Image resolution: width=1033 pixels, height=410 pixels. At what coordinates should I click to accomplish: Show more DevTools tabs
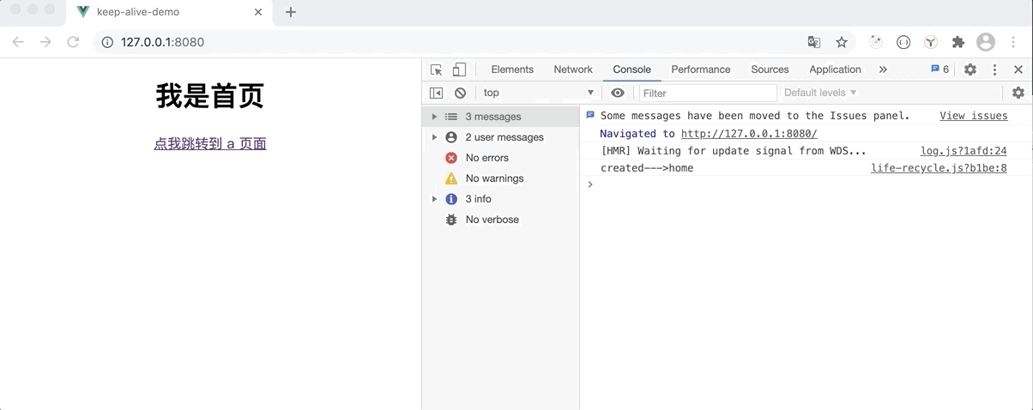pos(883,69)
